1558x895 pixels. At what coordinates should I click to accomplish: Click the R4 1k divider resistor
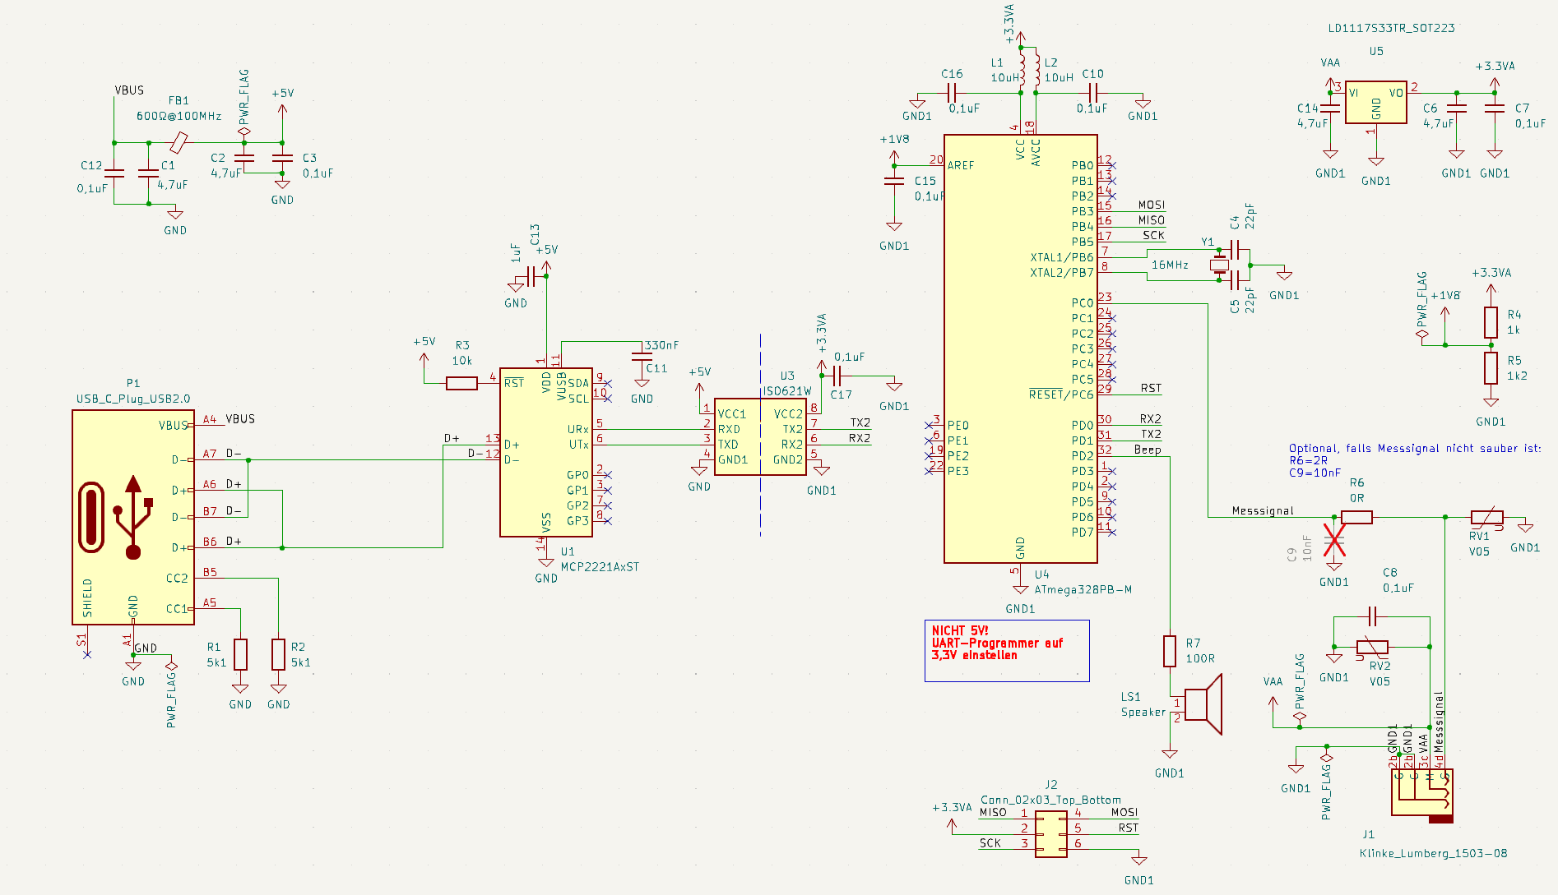[x=1491, y=323]
